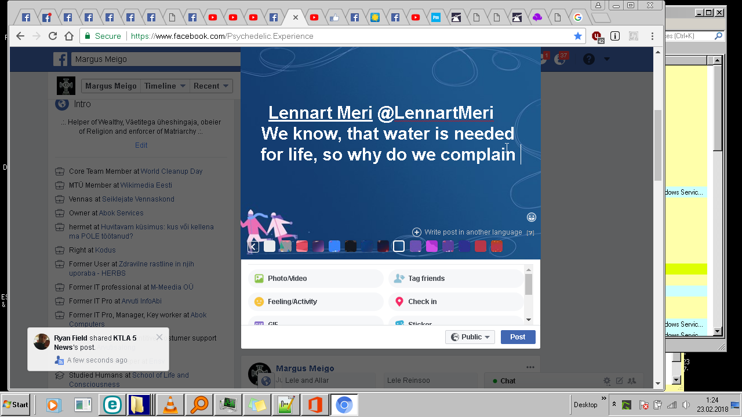Select the black post background swatch

click(x=351, y=246)
